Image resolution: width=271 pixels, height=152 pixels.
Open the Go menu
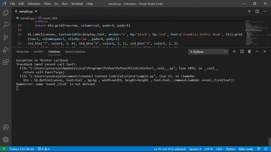pyautogui.click(x=56, y=4)
